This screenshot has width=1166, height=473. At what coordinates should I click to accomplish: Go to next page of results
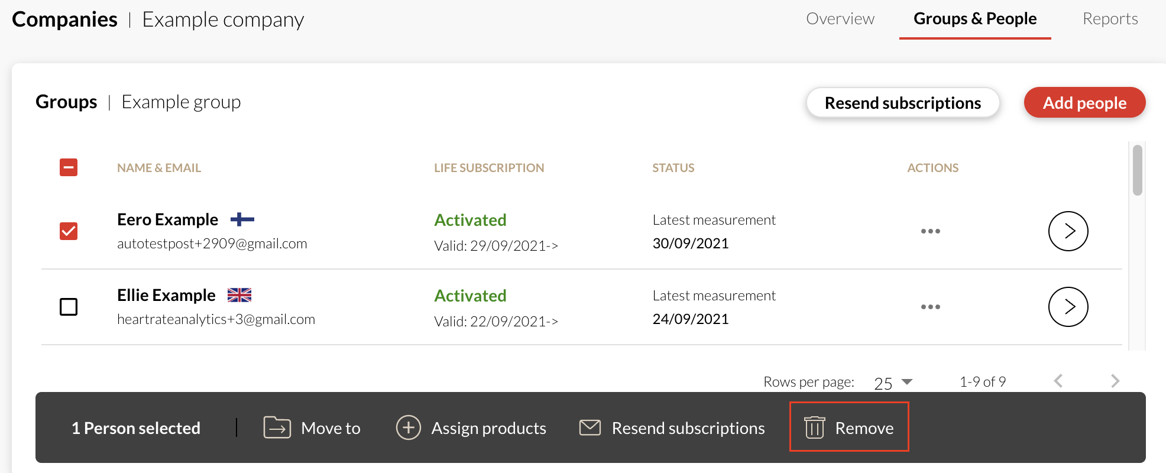[1115, 381]
